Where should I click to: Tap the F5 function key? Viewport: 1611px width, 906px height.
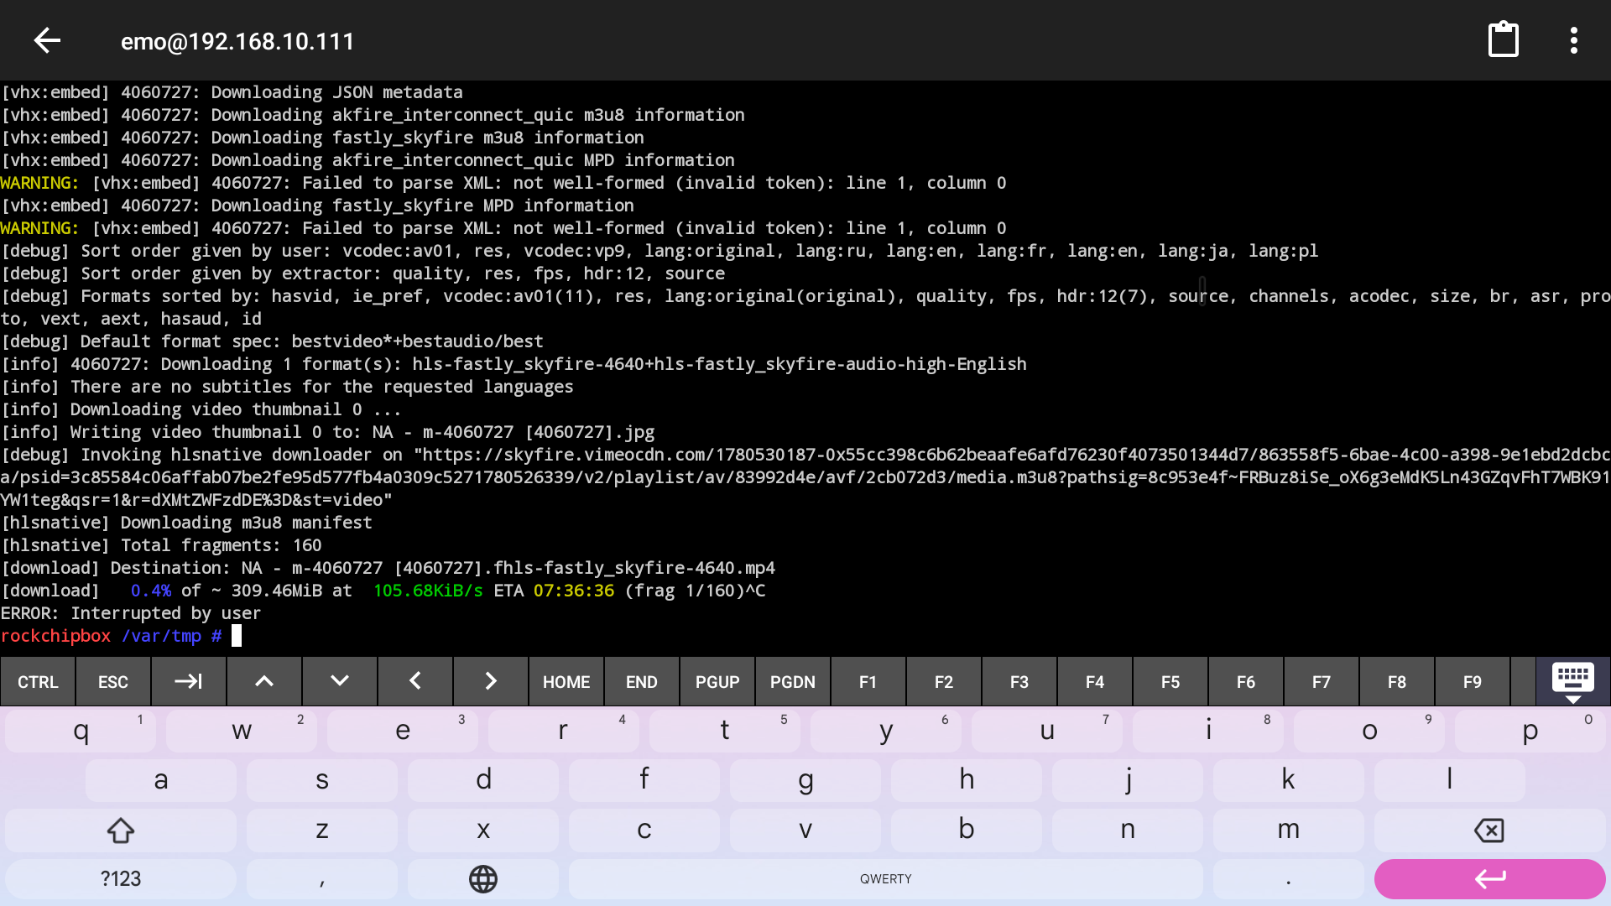(x=1170, y=682)
